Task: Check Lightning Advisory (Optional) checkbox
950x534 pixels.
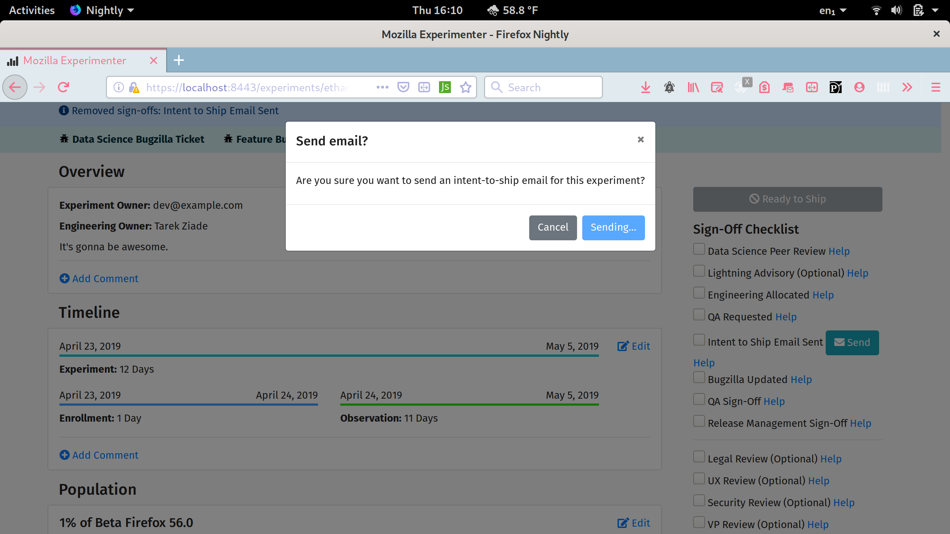Action: [699, 271]
